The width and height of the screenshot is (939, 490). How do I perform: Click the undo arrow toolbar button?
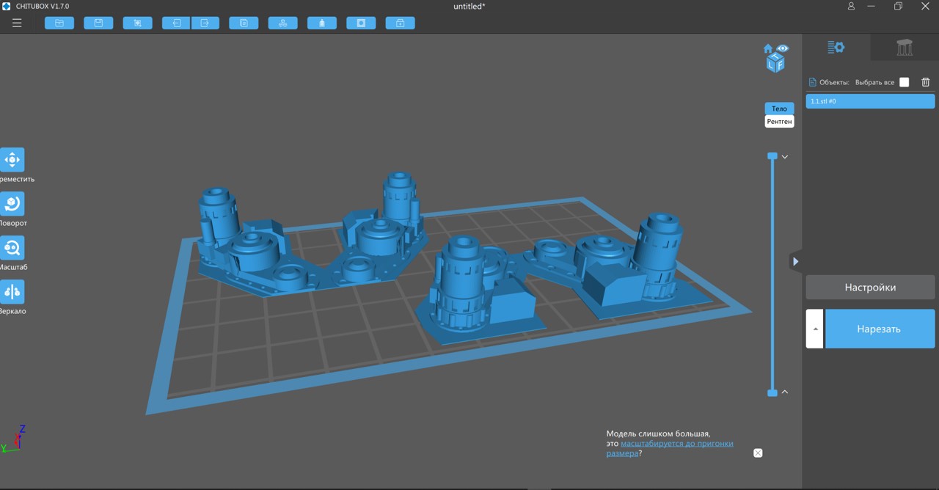click(176, 23)
